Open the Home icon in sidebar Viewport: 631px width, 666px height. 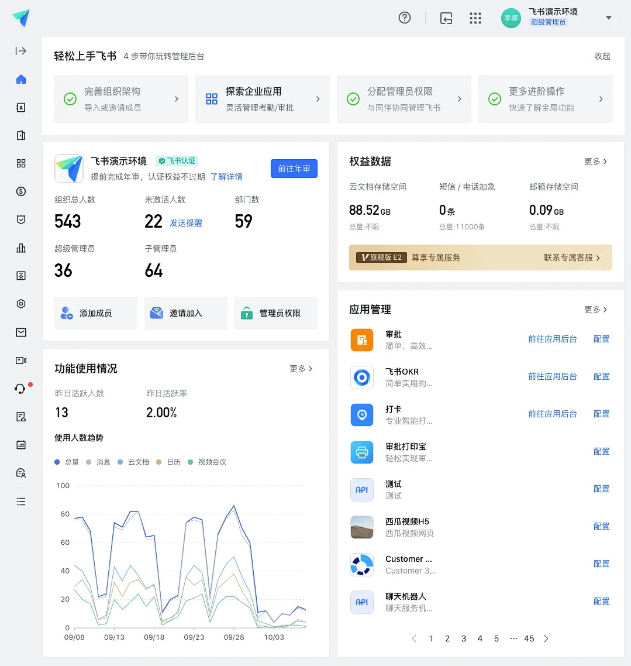(21, 79)
